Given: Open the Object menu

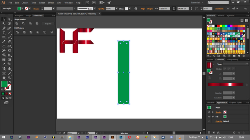Looking at the screenshot, I should coord(25,3).
